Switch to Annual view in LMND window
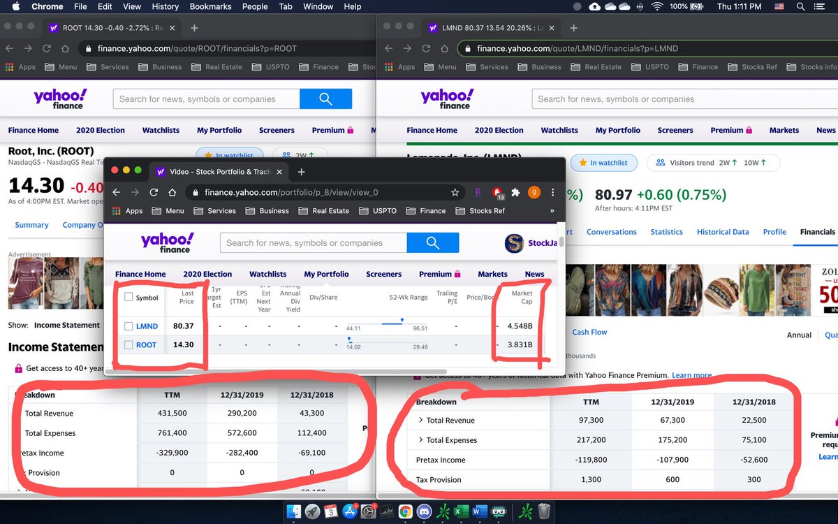 (799, 335)
